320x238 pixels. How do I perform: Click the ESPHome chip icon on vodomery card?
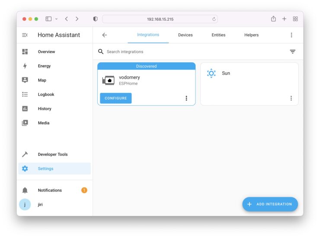[108, 80]
